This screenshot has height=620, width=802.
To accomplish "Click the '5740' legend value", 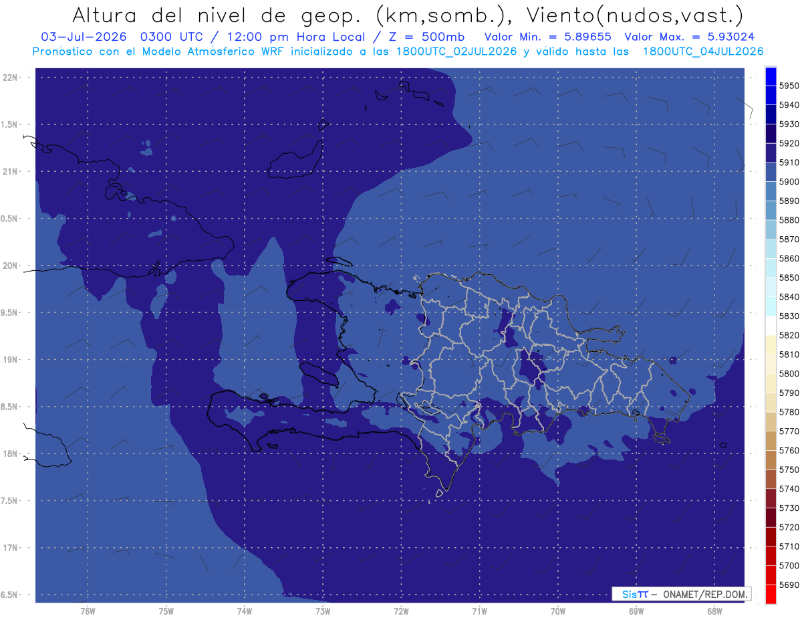I will click(789, 488).
